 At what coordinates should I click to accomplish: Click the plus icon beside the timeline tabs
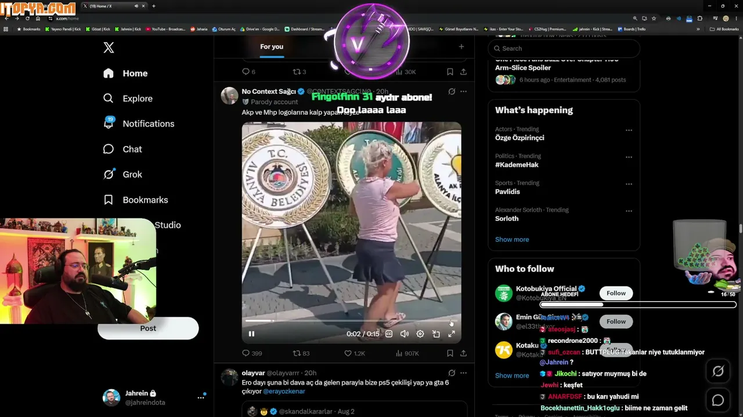(x=461, y=47)
